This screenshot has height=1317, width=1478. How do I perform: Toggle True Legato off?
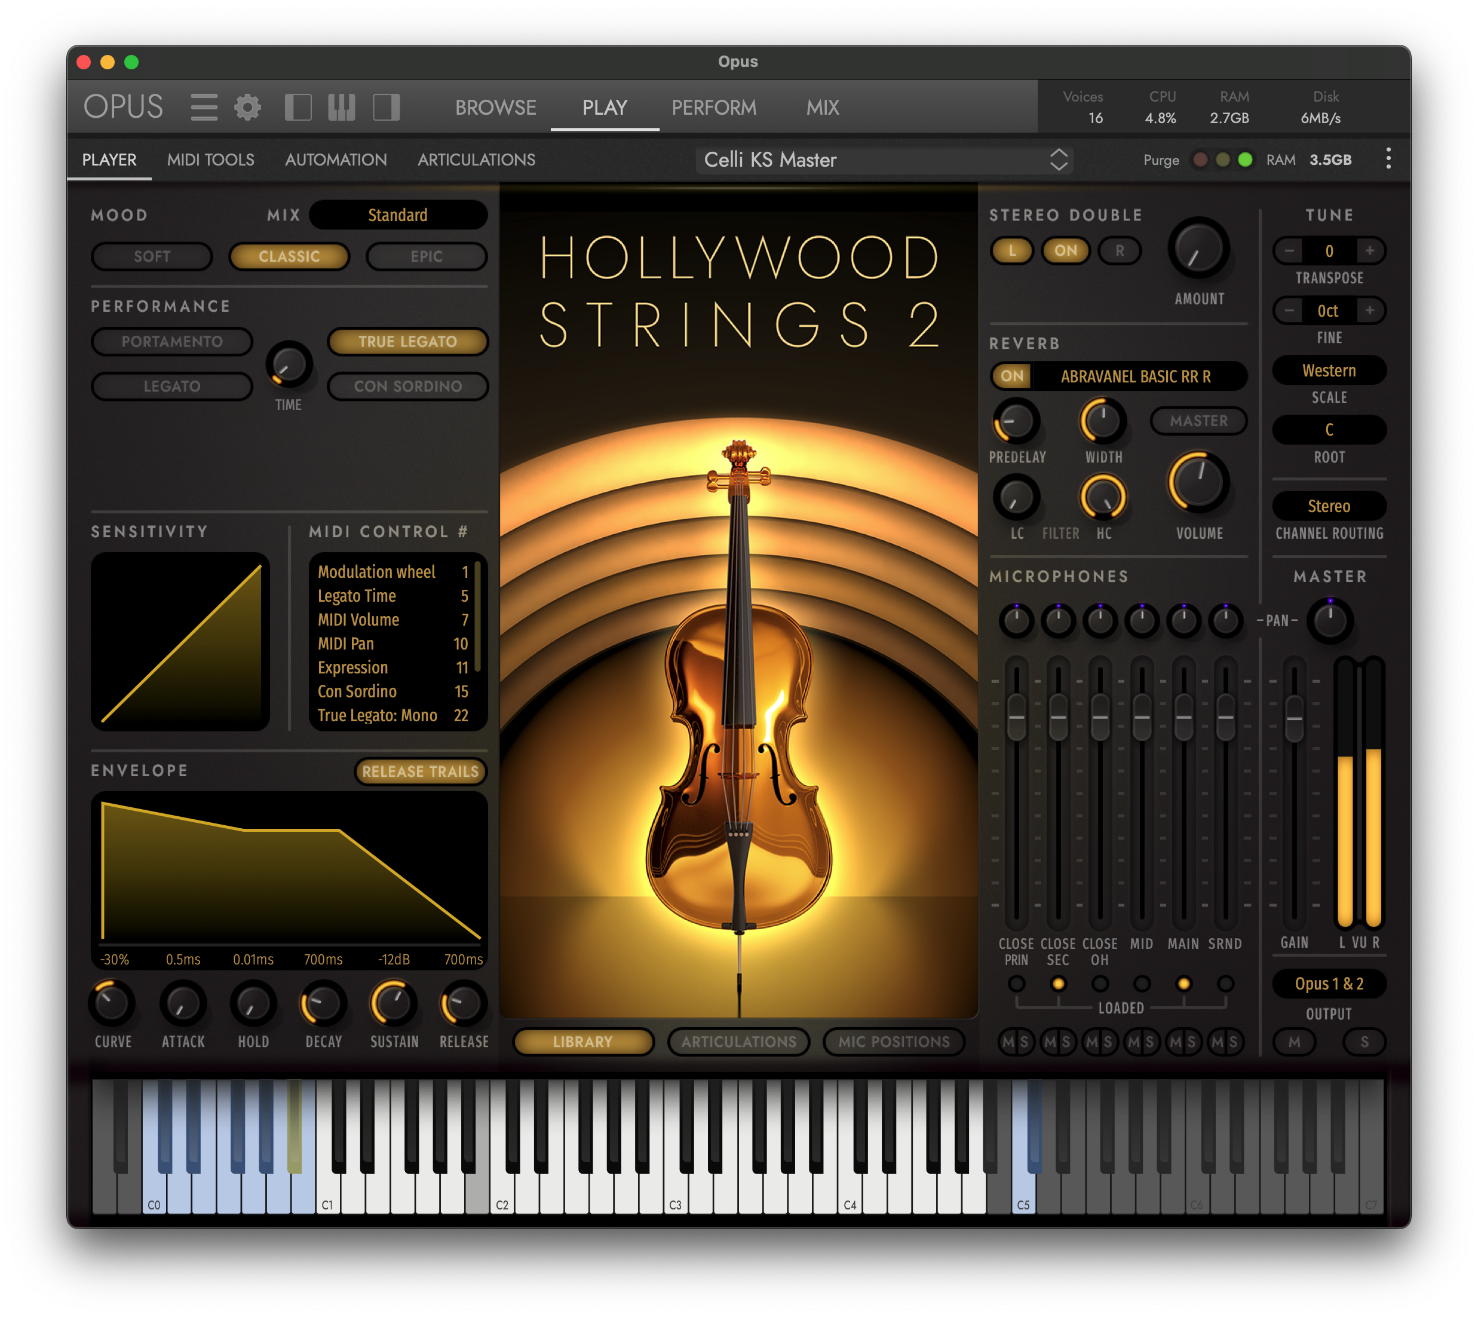click(x=408, y=342)
